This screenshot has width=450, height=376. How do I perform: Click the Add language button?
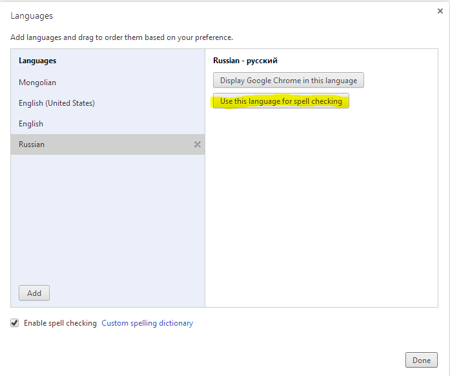[x=34, y=293]
